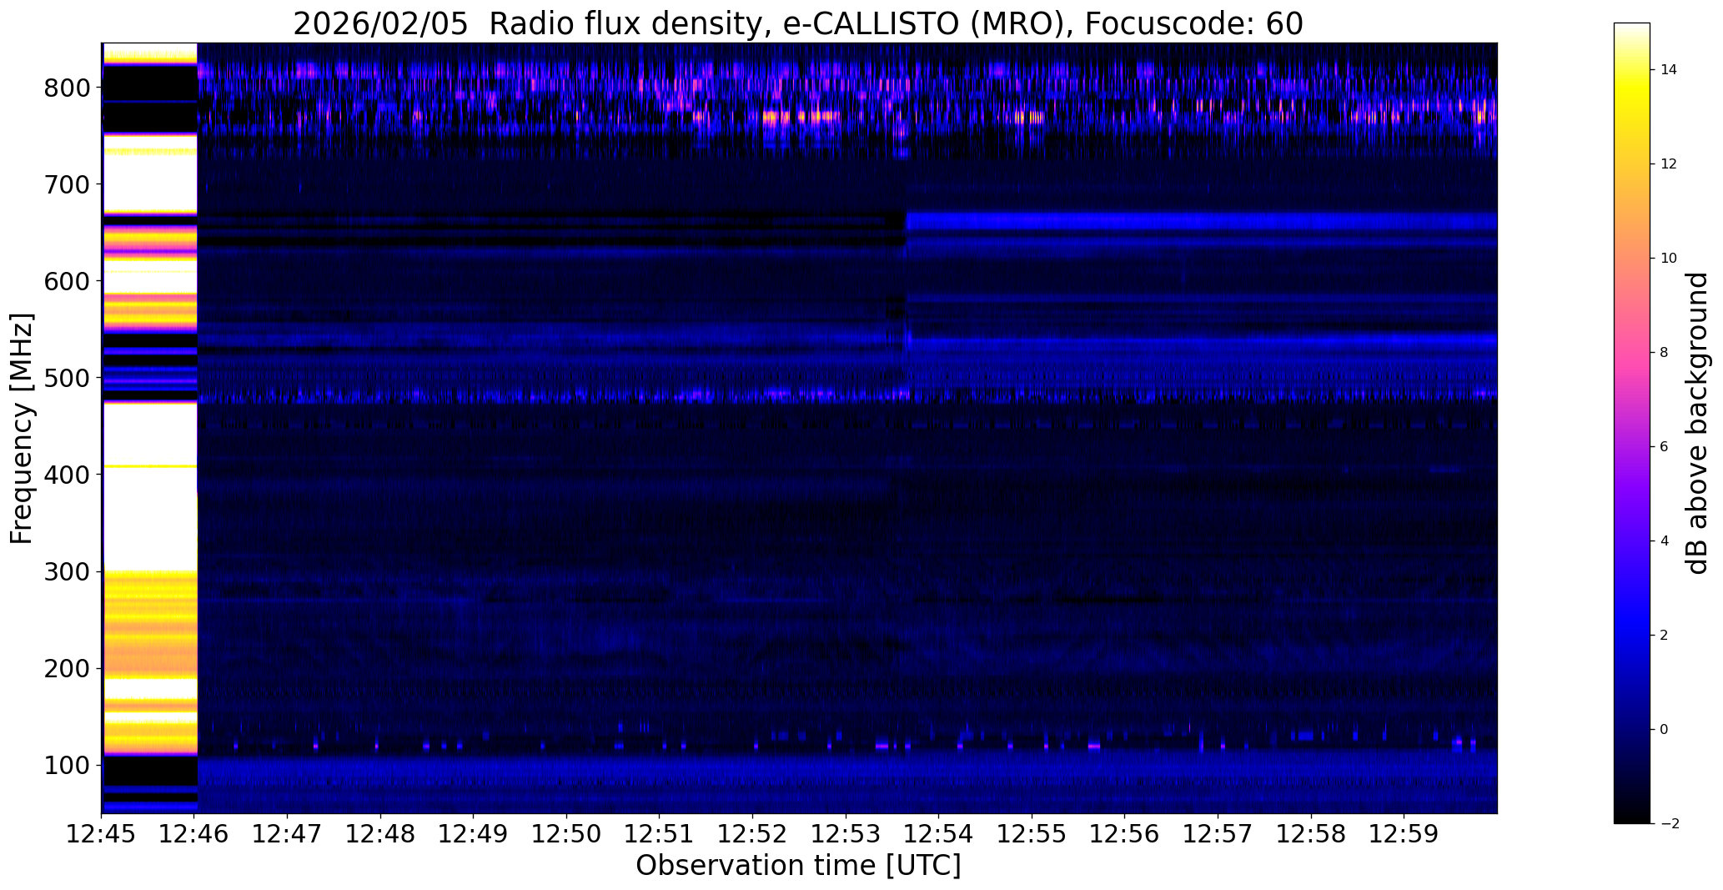Click the 'dB above background' colorbar label

pos(1698,423)
